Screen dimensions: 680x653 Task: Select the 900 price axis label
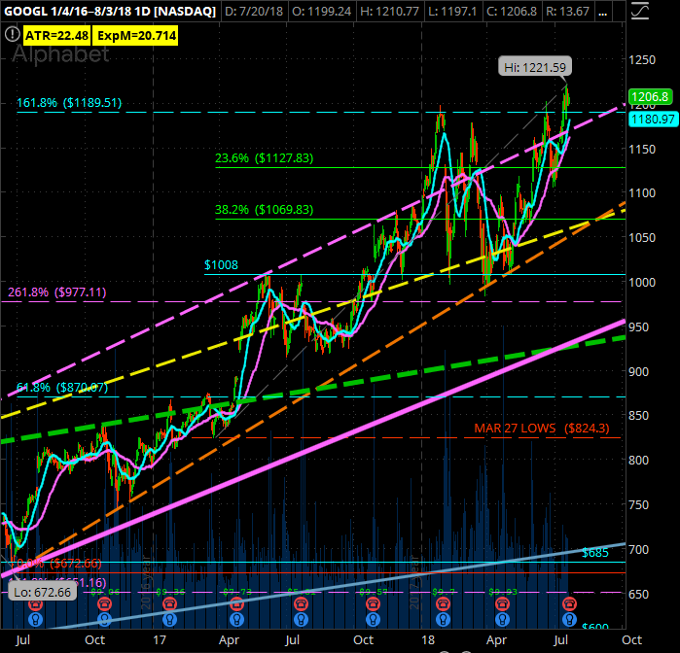(639, 371)
